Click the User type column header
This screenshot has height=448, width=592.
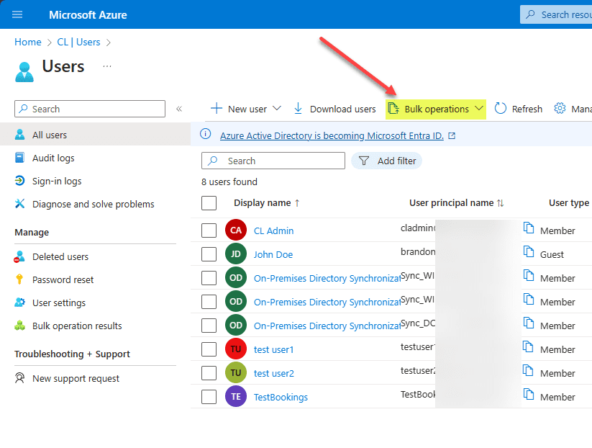568,203
